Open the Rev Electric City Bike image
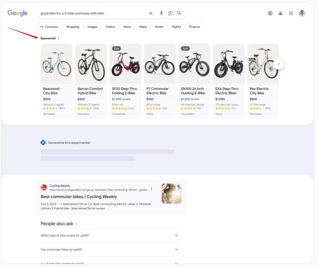 click(263, 64)
